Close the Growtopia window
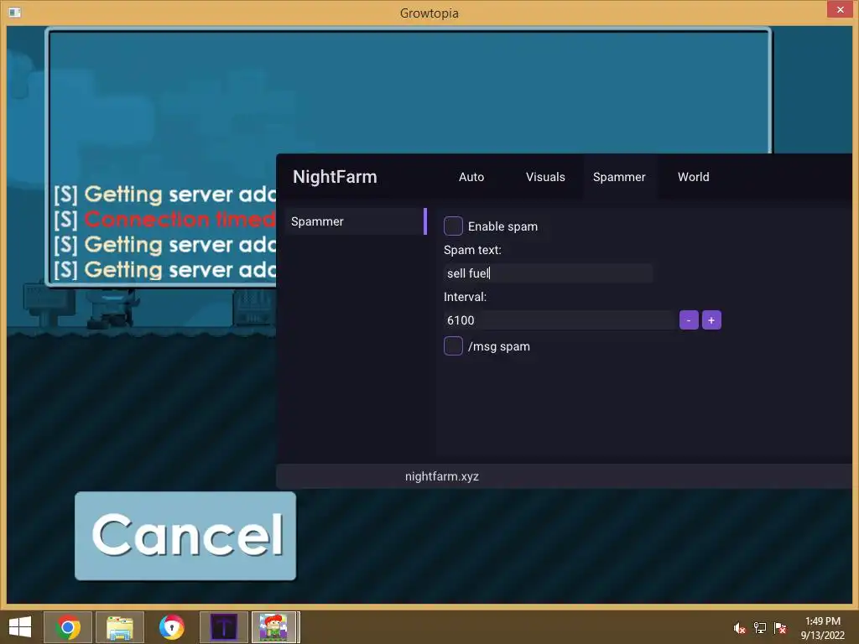Image resolution: width=859 pixels, height=644 pixels. (841, 9)
